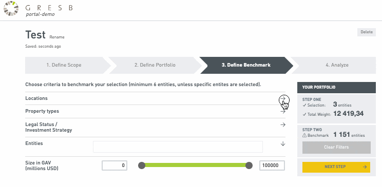382x187 pixels.
Task: Go to the 4. Analyze step
Action: tap(337, 65)
